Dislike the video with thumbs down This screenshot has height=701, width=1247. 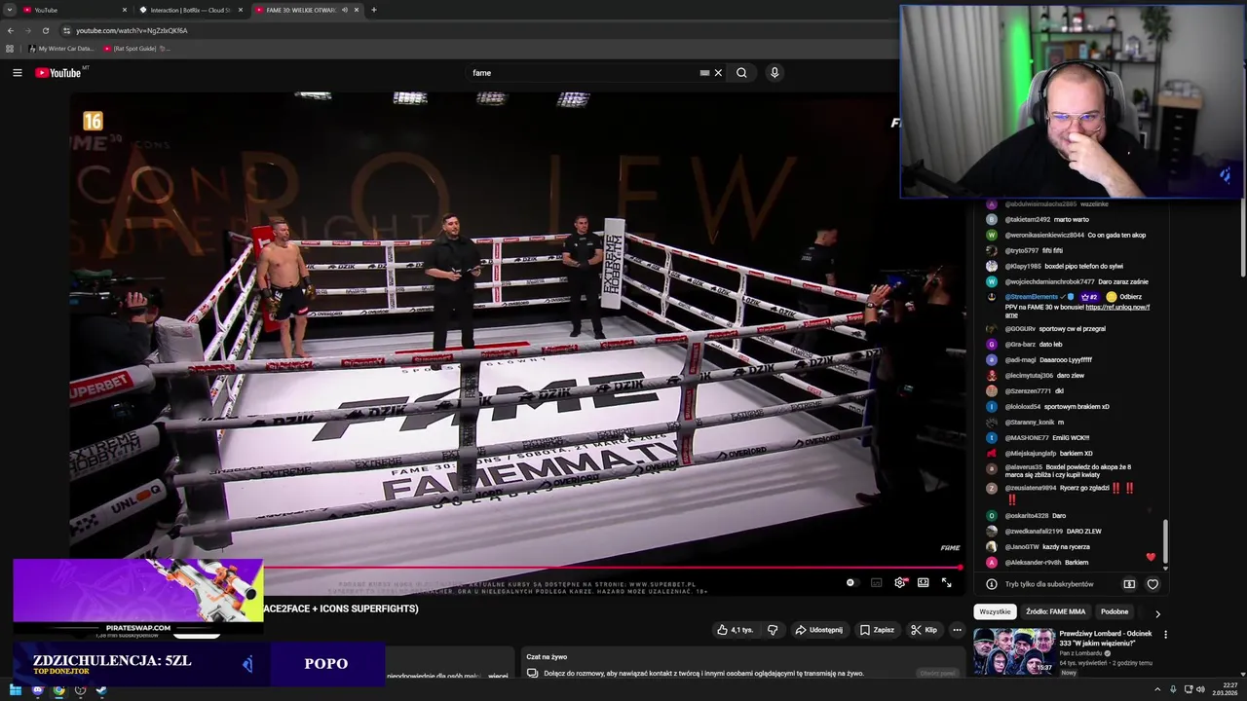pyautogui.click(x=773, y=630)
